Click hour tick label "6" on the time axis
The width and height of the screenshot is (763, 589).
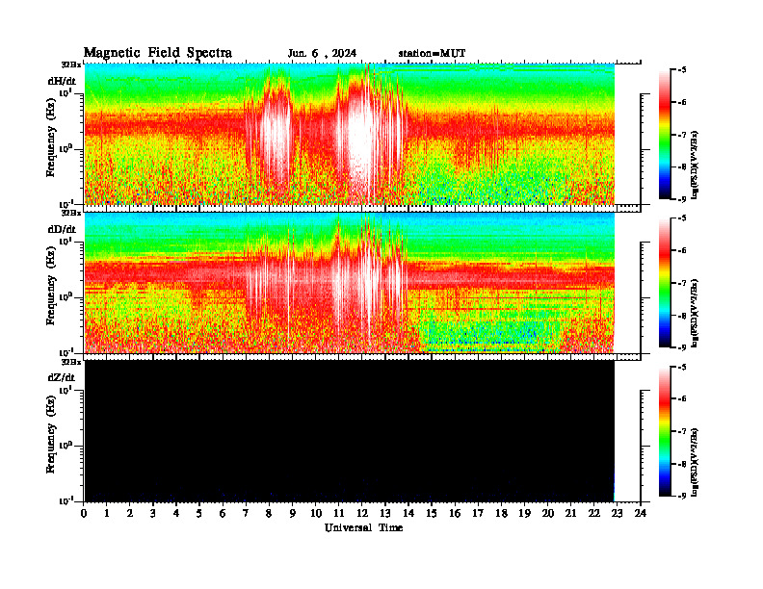[x=223, y=514]
